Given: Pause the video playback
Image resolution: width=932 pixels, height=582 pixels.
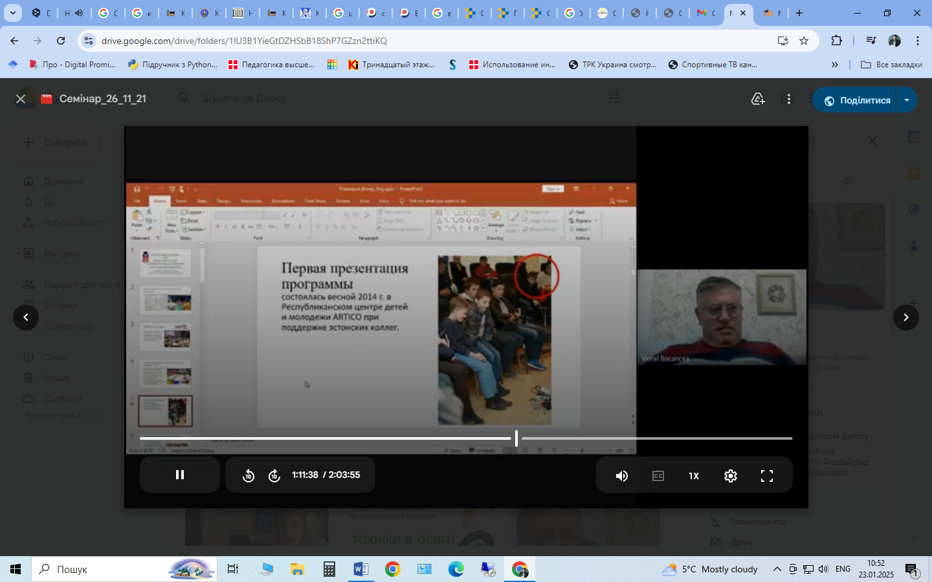Looking at the screenshot, I should pyautogui.click(x=180, y=475).
